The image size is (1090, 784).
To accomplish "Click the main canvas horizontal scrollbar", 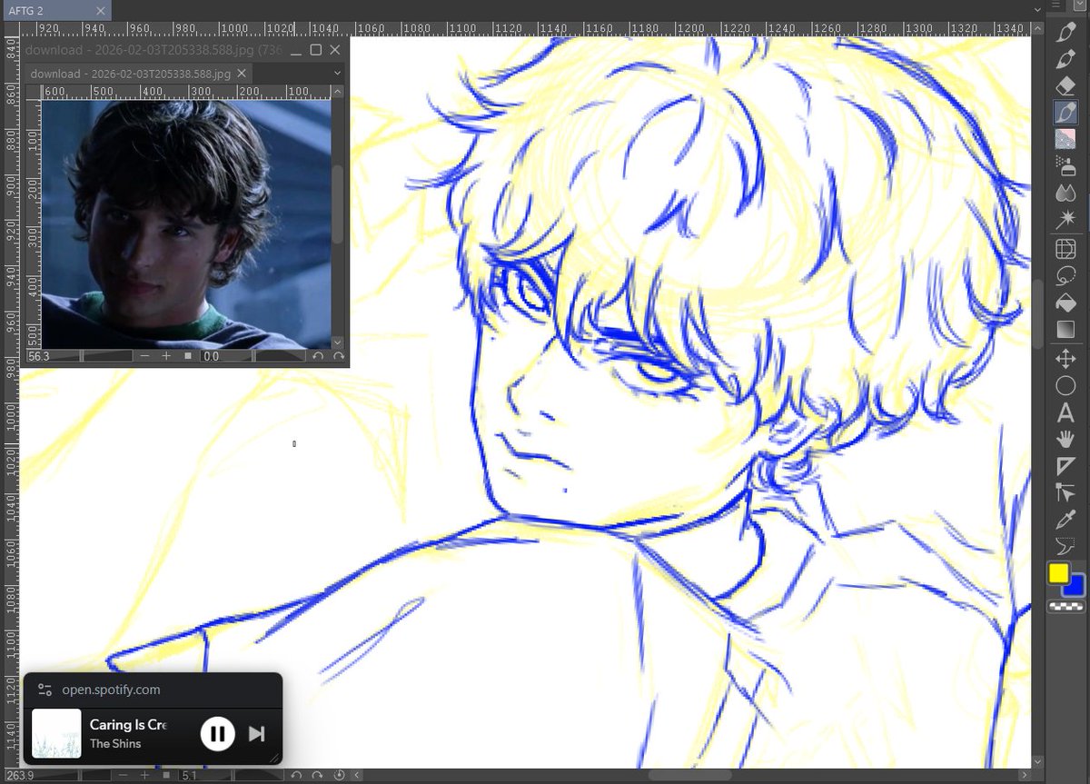I will tap(689, 776).
